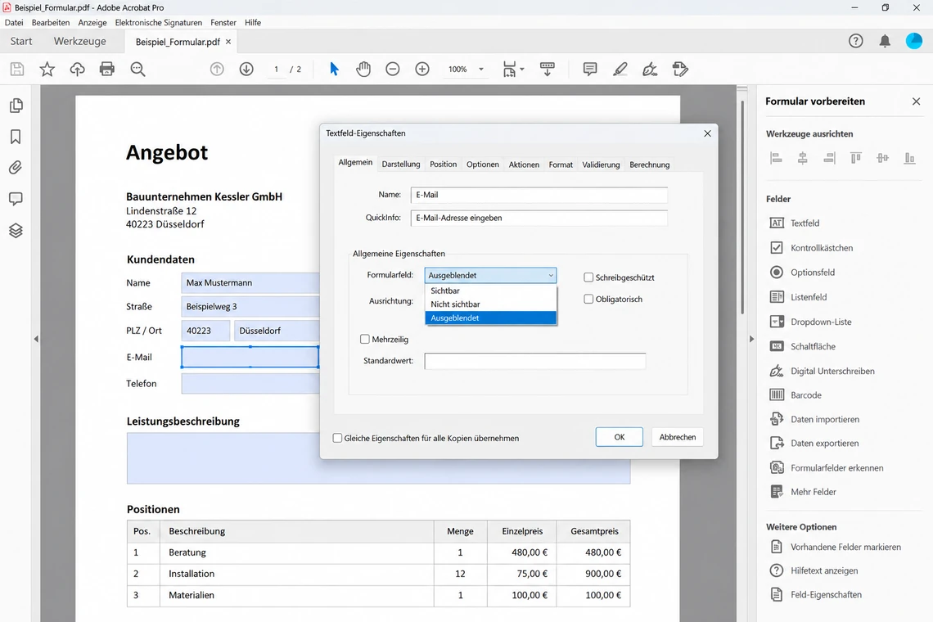Enable the Schreibgeschützt checkbox
This screenshot has width=933, height=622.
[x=588, y=277]
